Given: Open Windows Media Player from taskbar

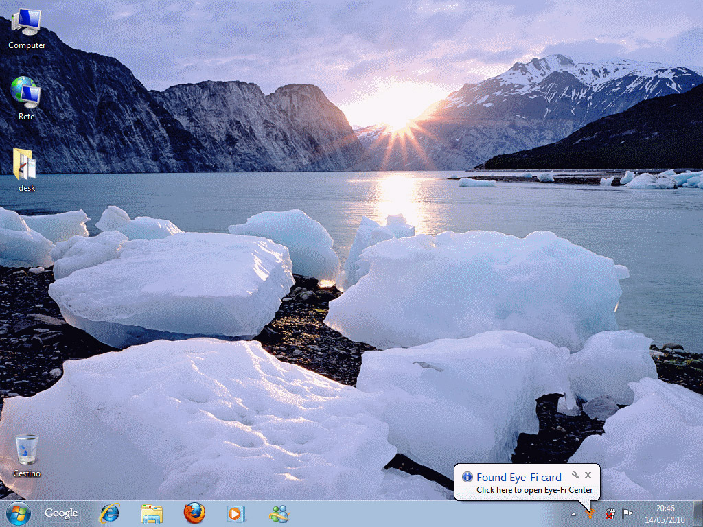Looking at the screenshot, I should 236,513.
